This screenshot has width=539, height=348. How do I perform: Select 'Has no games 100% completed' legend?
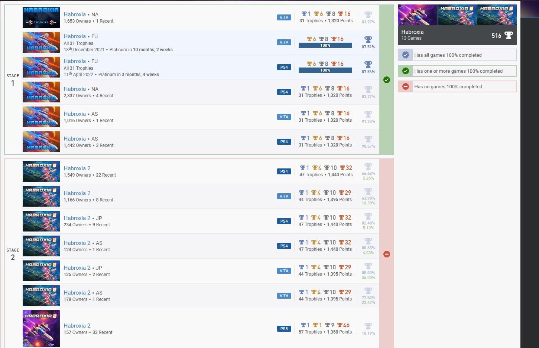click(x=457, y=86)
